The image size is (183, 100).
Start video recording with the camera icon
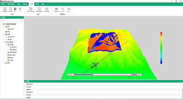point(56,10)
